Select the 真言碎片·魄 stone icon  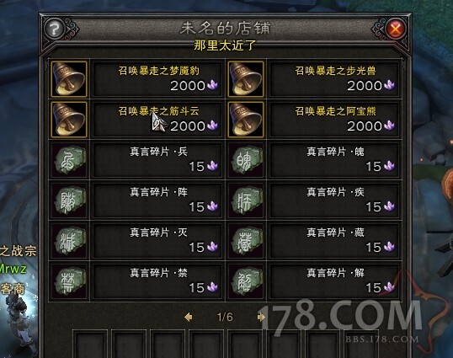(246, 160)
